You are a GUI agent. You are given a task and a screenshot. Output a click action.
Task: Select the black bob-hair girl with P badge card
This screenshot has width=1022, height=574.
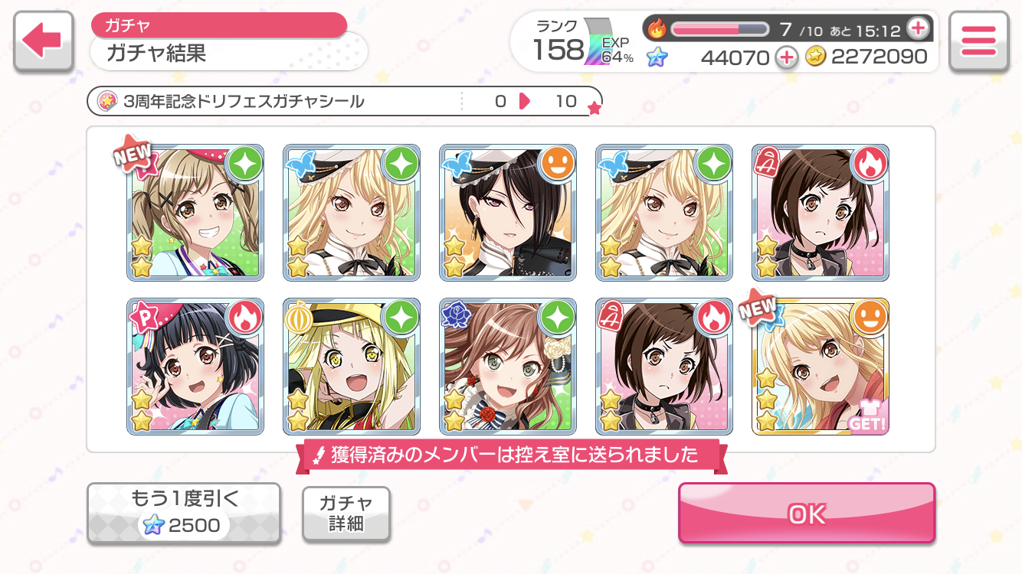coord(195,366)
